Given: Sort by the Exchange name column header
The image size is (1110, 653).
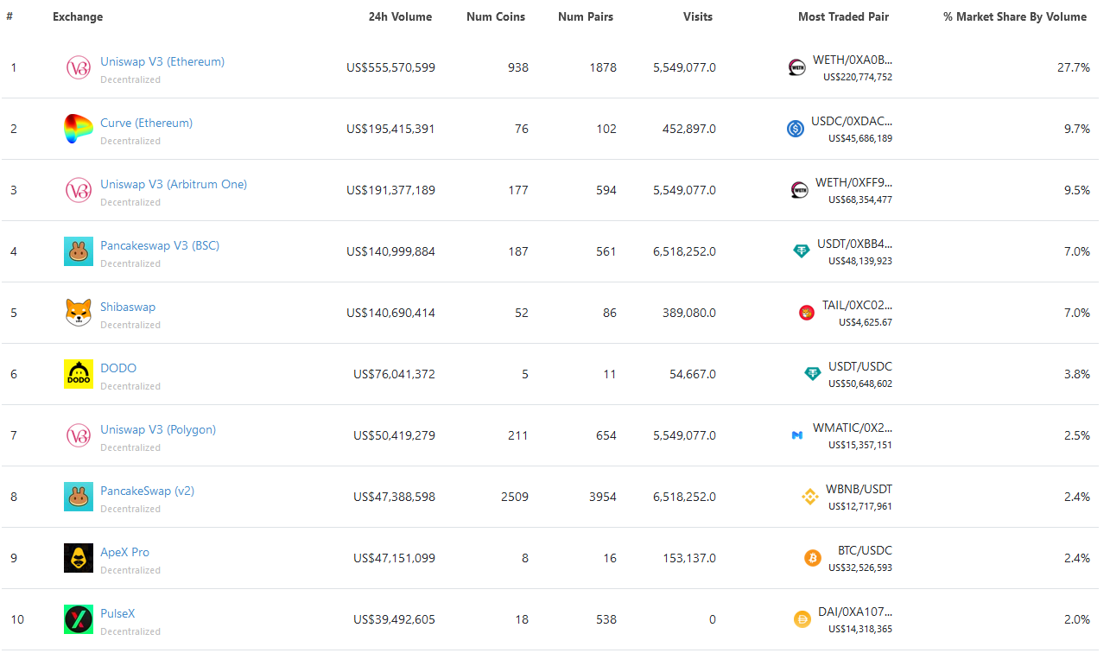Looking at the screenshot, I should click(x=78, y=17).
